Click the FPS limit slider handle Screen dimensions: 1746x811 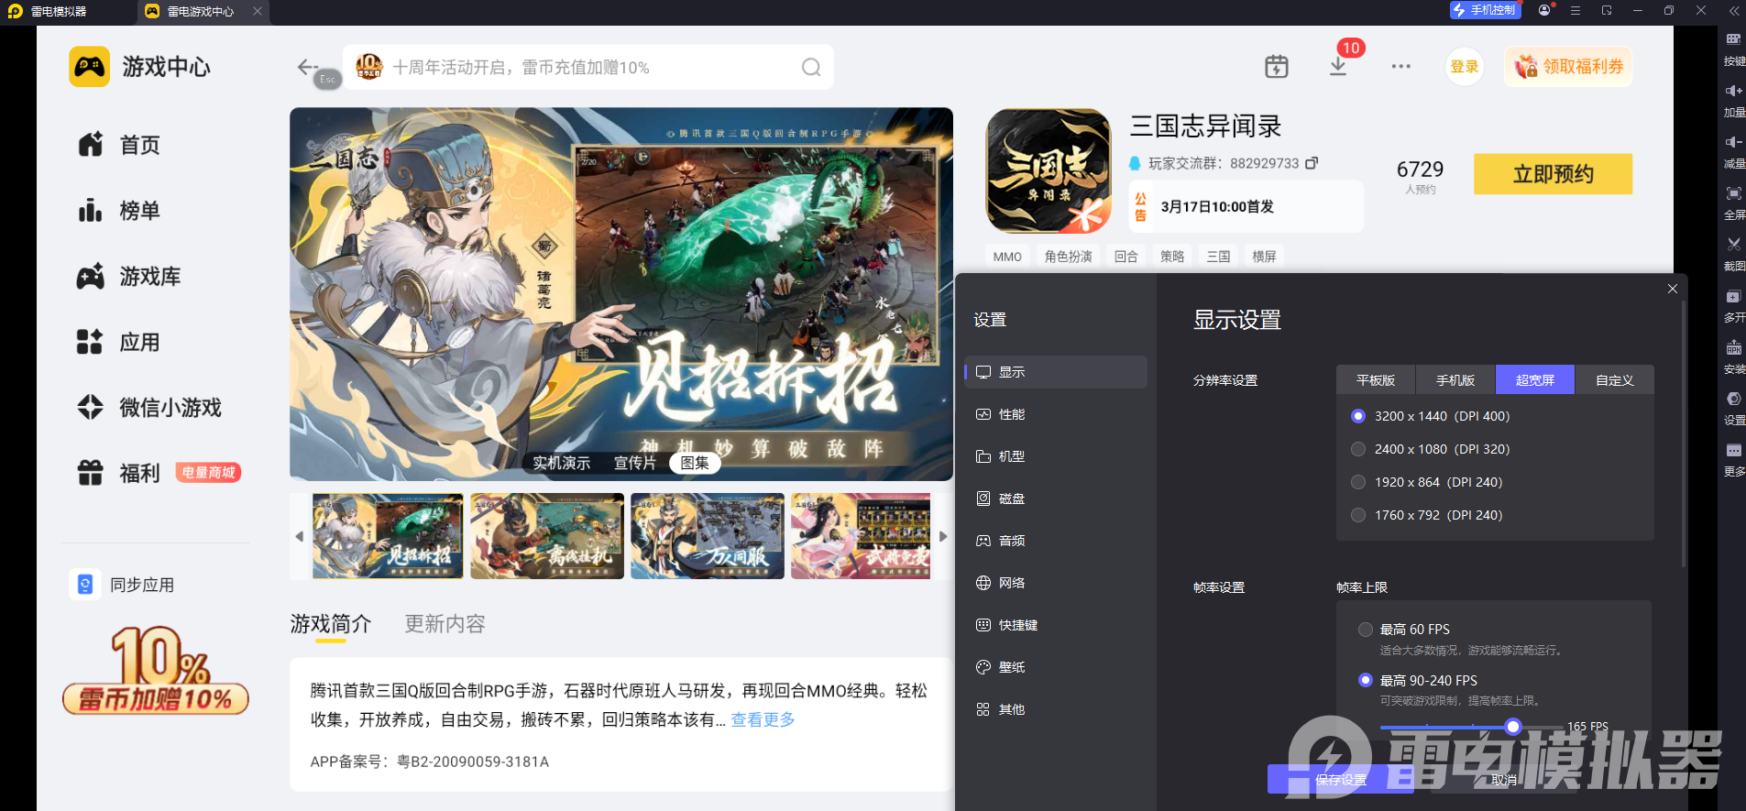(x=1513, y=727)
